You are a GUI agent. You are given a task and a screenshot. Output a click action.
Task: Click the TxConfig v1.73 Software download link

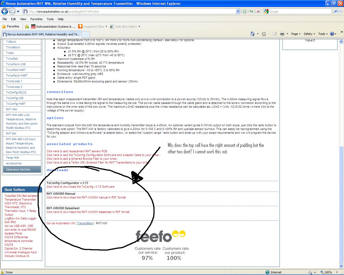click(x=80, y=187)
